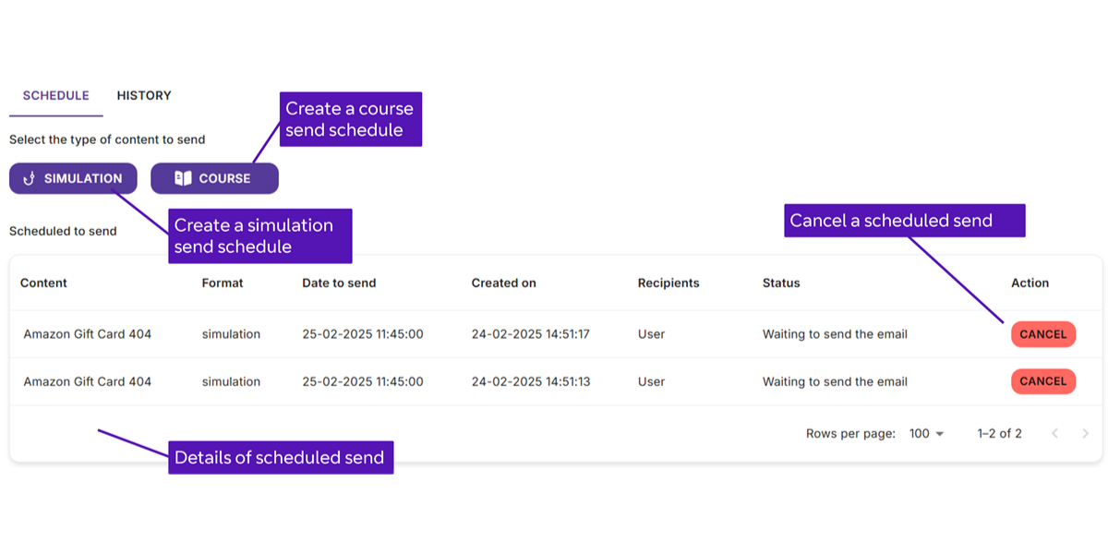Click the Content column header
1108x554 pixels.
(x=43, y=283)
